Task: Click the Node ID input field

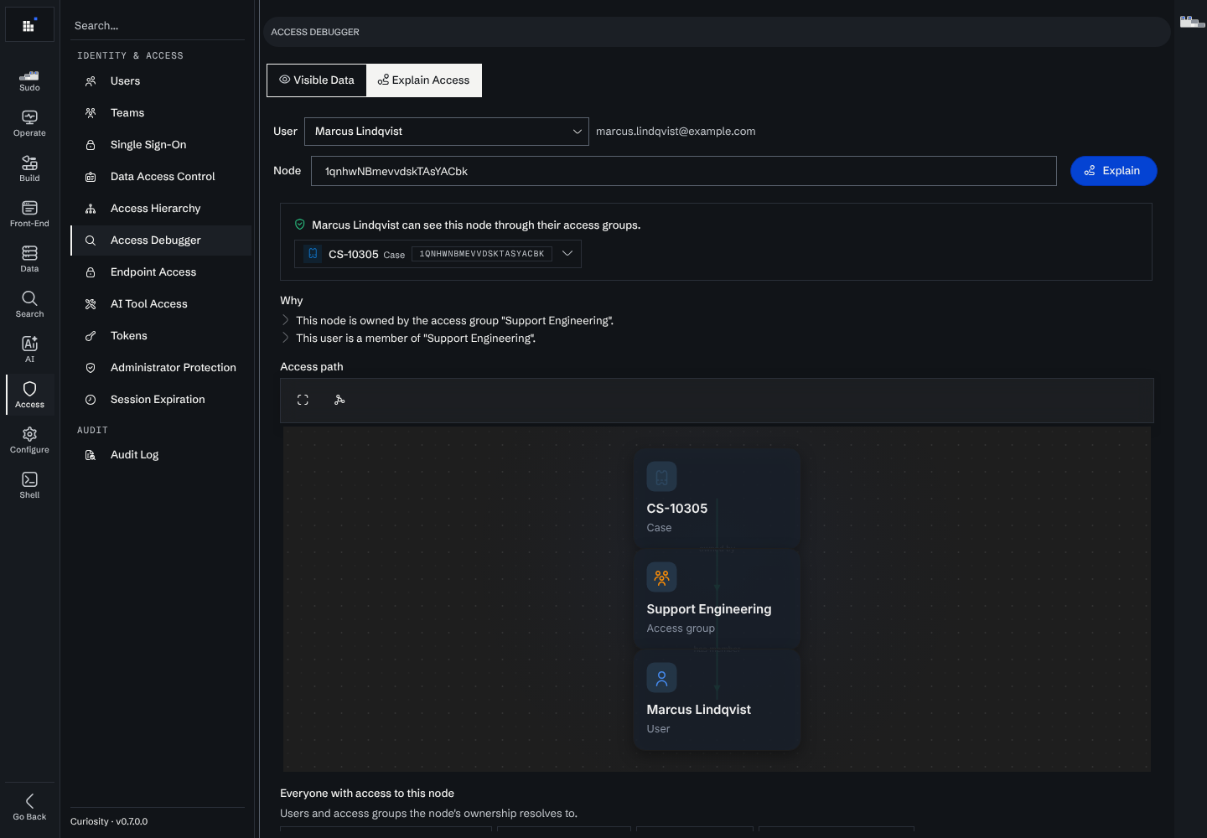Action: (x=684, y=171)
